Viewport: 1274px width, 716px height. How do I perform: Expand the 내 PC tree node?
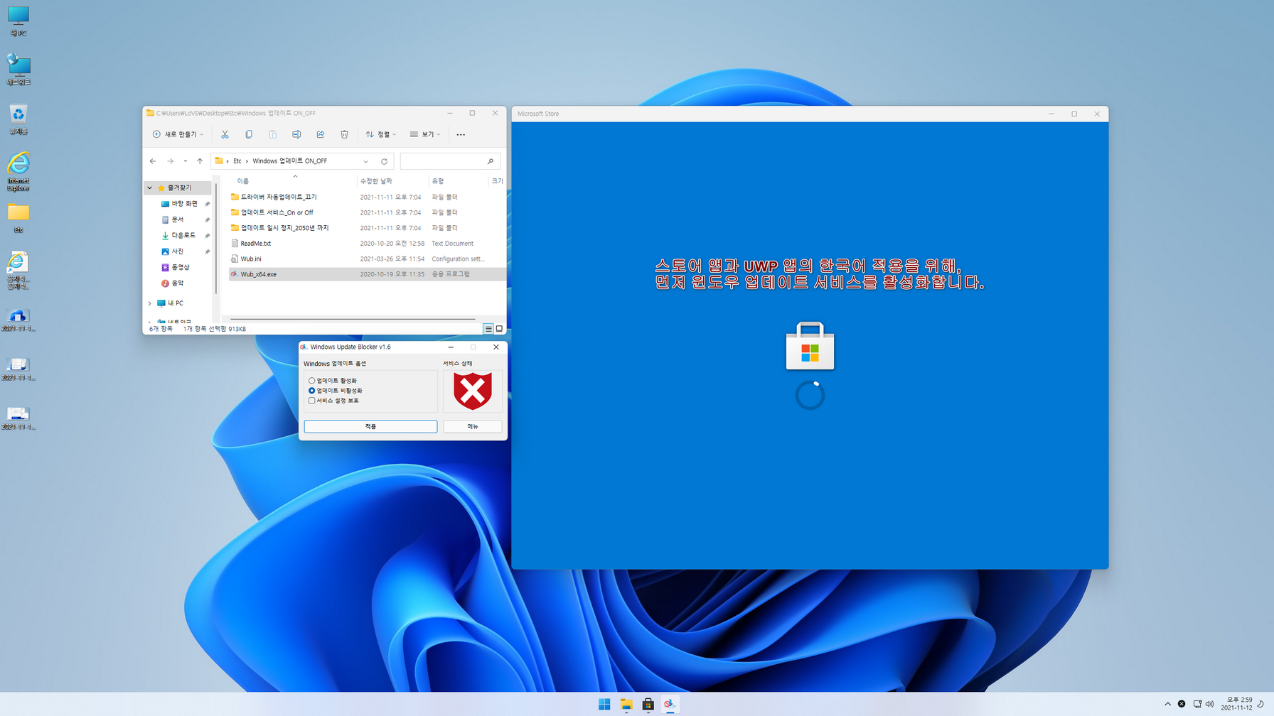(x=150, y=303)
